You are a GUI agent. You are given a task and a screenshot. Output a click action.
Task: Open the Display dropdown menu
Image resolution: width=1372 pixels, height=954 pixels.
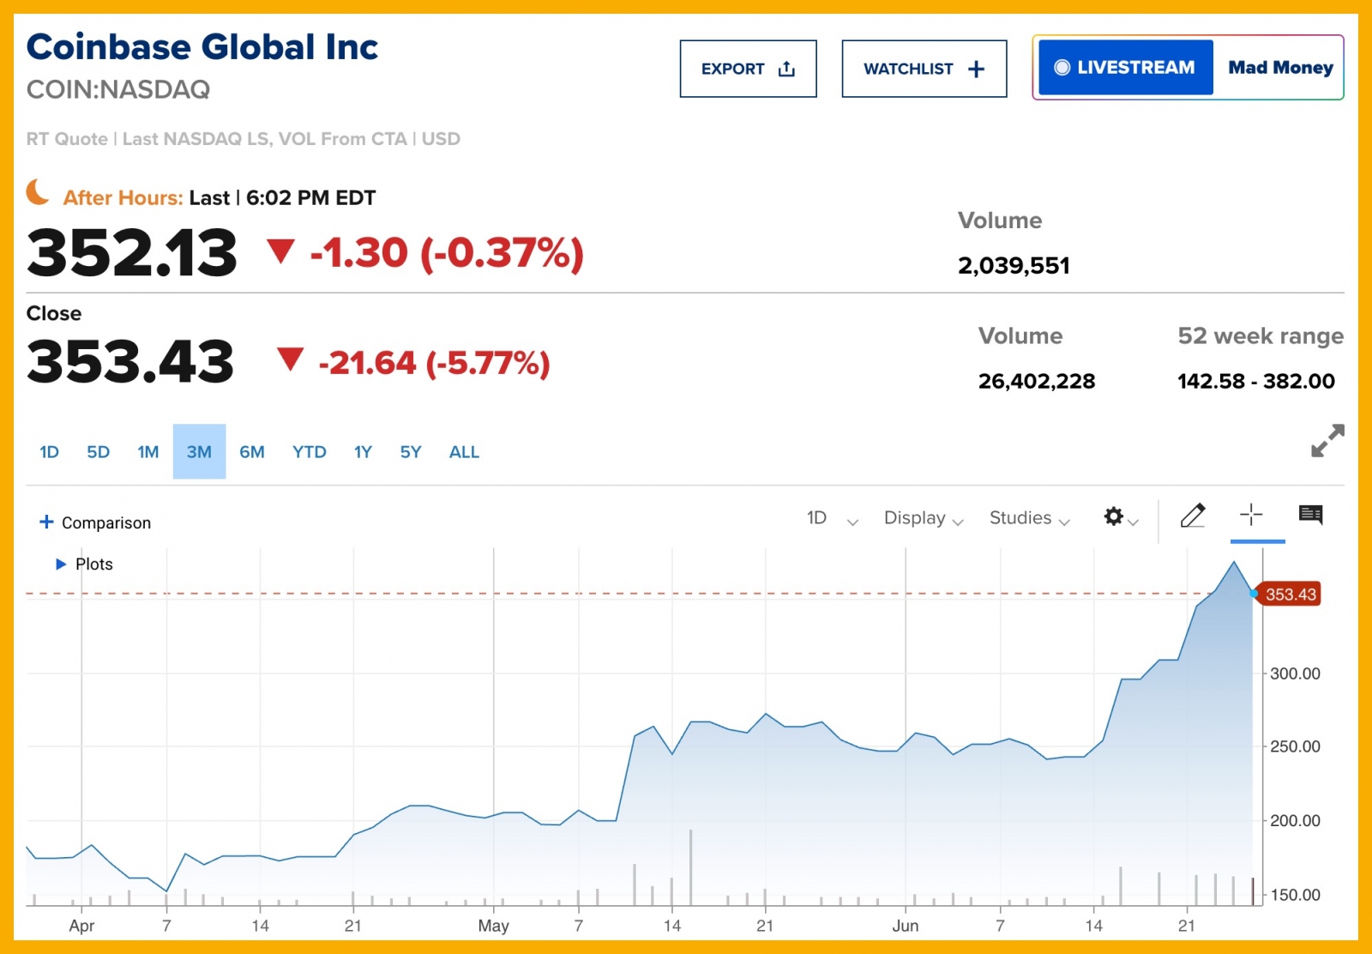tap(923, 518)
